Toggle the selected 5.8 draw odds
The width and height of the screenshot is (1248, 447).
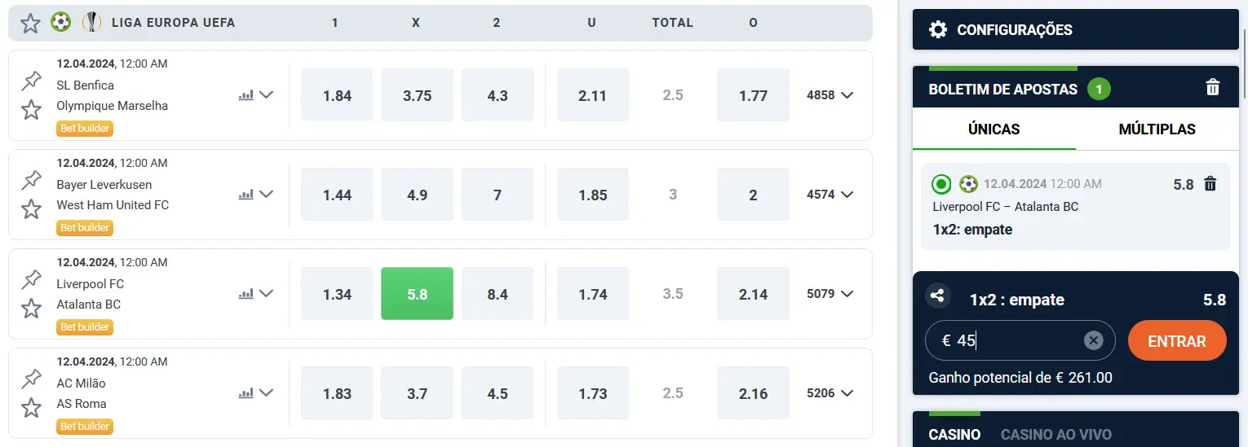pyautogui.click(x=417, y=294)
